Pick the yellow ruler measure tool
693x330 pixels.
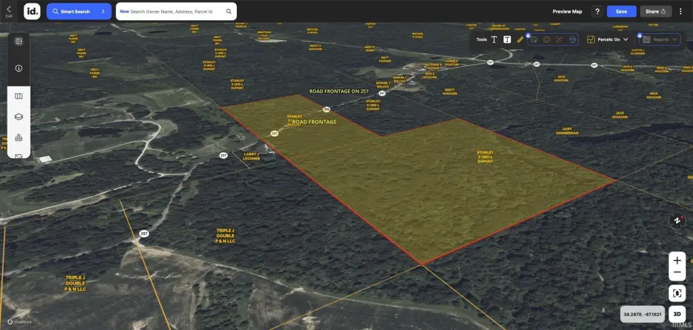point(520,39)
